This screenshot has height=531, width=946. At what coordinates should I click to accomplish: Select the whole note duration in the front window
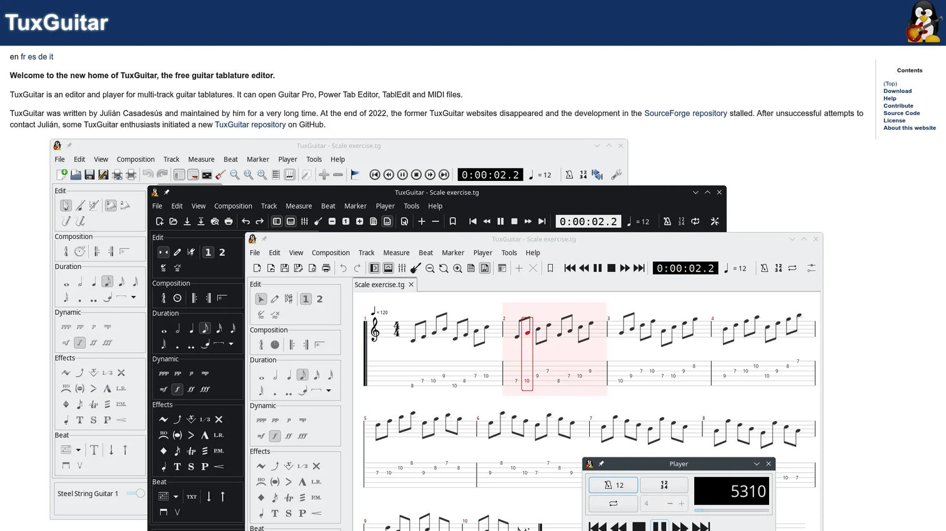point(261,377)
